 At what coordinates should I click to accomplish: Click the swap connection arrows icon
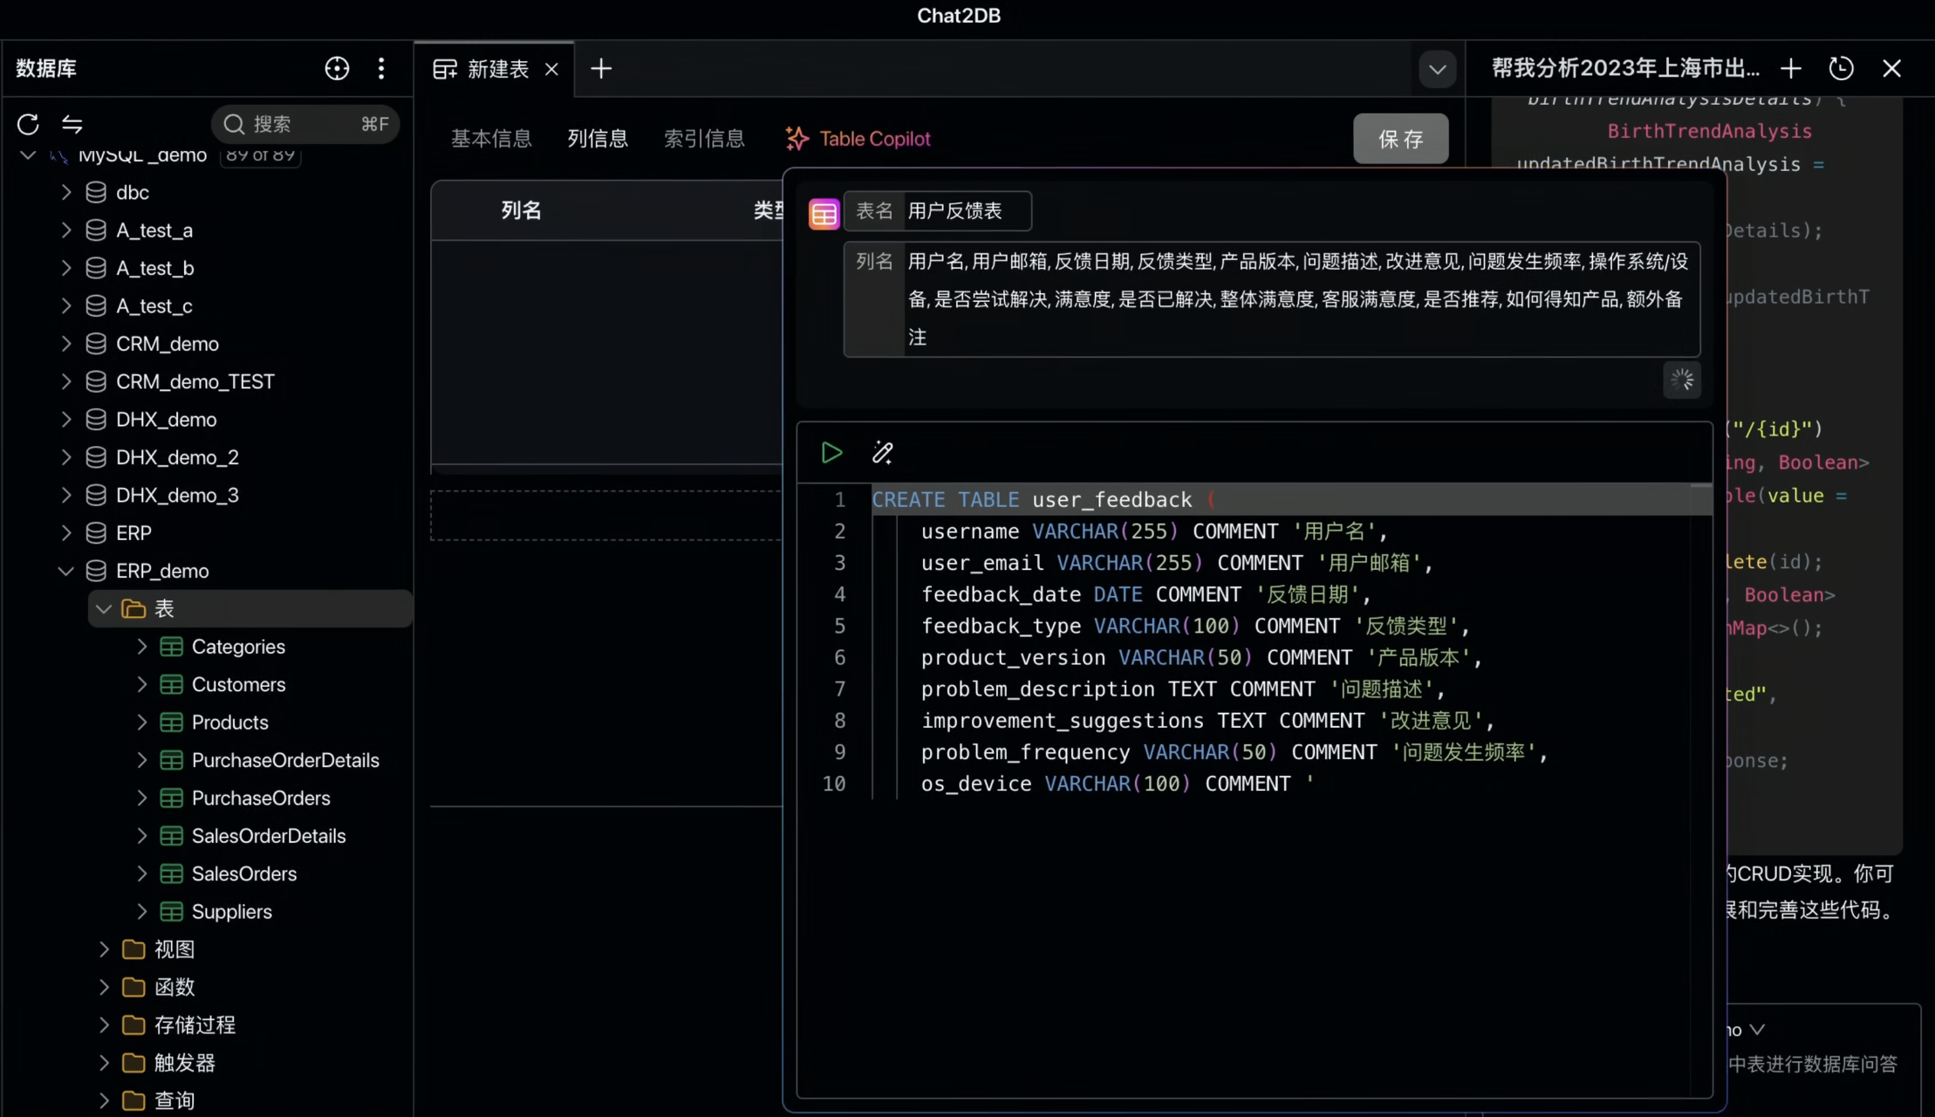(72, 124)
